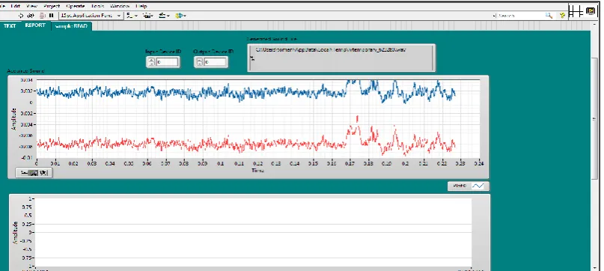Click the yellow context help question icon

coord(562,16)
